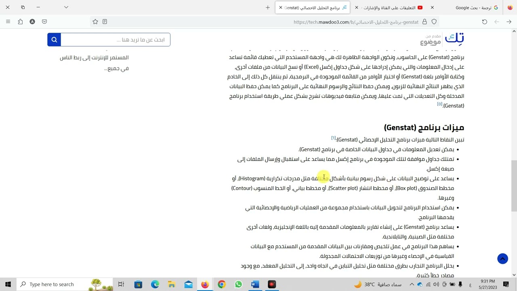Open the Mail app from the taskbar
The height and width of the screenshot is (291, 517).
click(189, 285)
